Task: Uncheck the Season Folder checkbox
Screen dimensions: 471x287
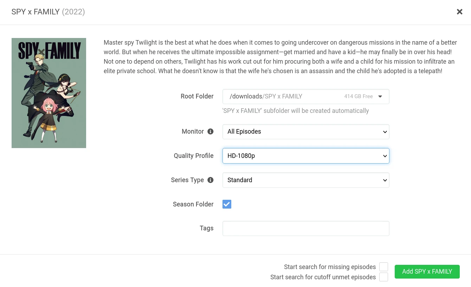Action: pos(227,204)
